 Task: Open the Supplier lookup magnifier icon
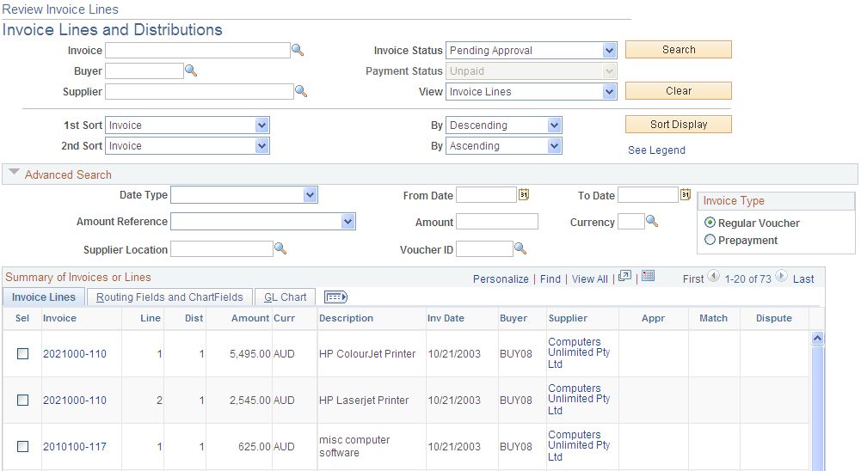pos(301,91)
